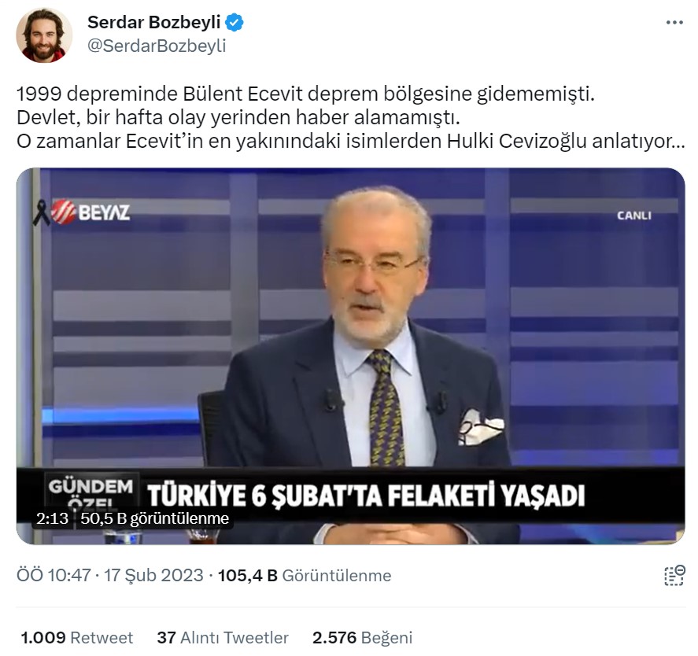Click the Beyaz channel logo in video
The height and width of the screenshot is (656, 698).
[x=90, y=212]
